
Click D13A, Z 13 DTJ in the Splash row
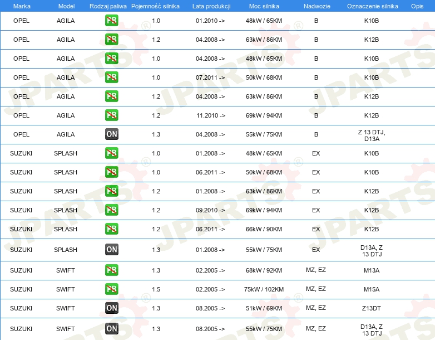[372, 251]
